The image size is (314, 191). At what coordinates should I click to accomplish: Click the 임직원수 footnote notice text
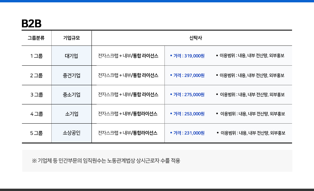pyautogui.click(x=106, y=161)
